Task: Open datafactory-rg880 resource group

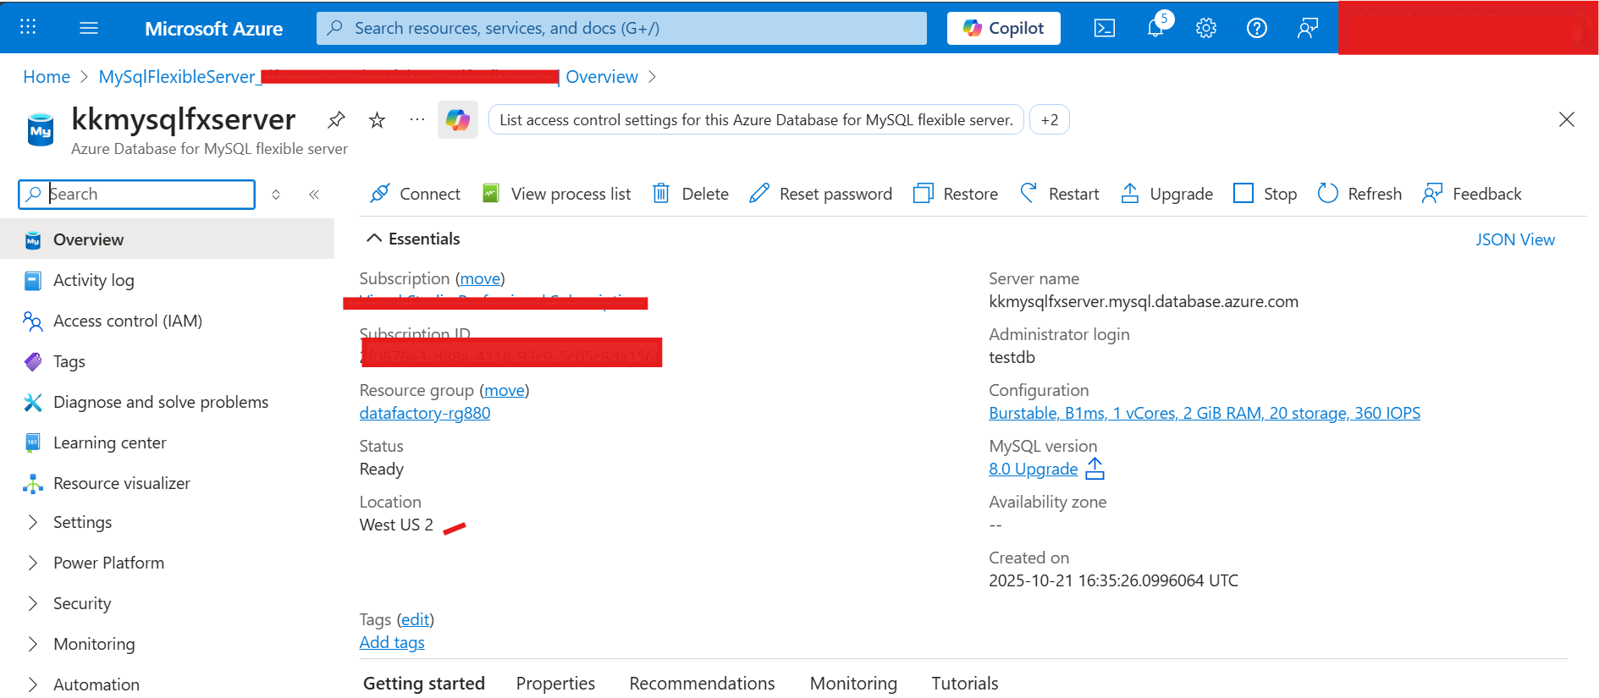Action: (x=425, y=413)
